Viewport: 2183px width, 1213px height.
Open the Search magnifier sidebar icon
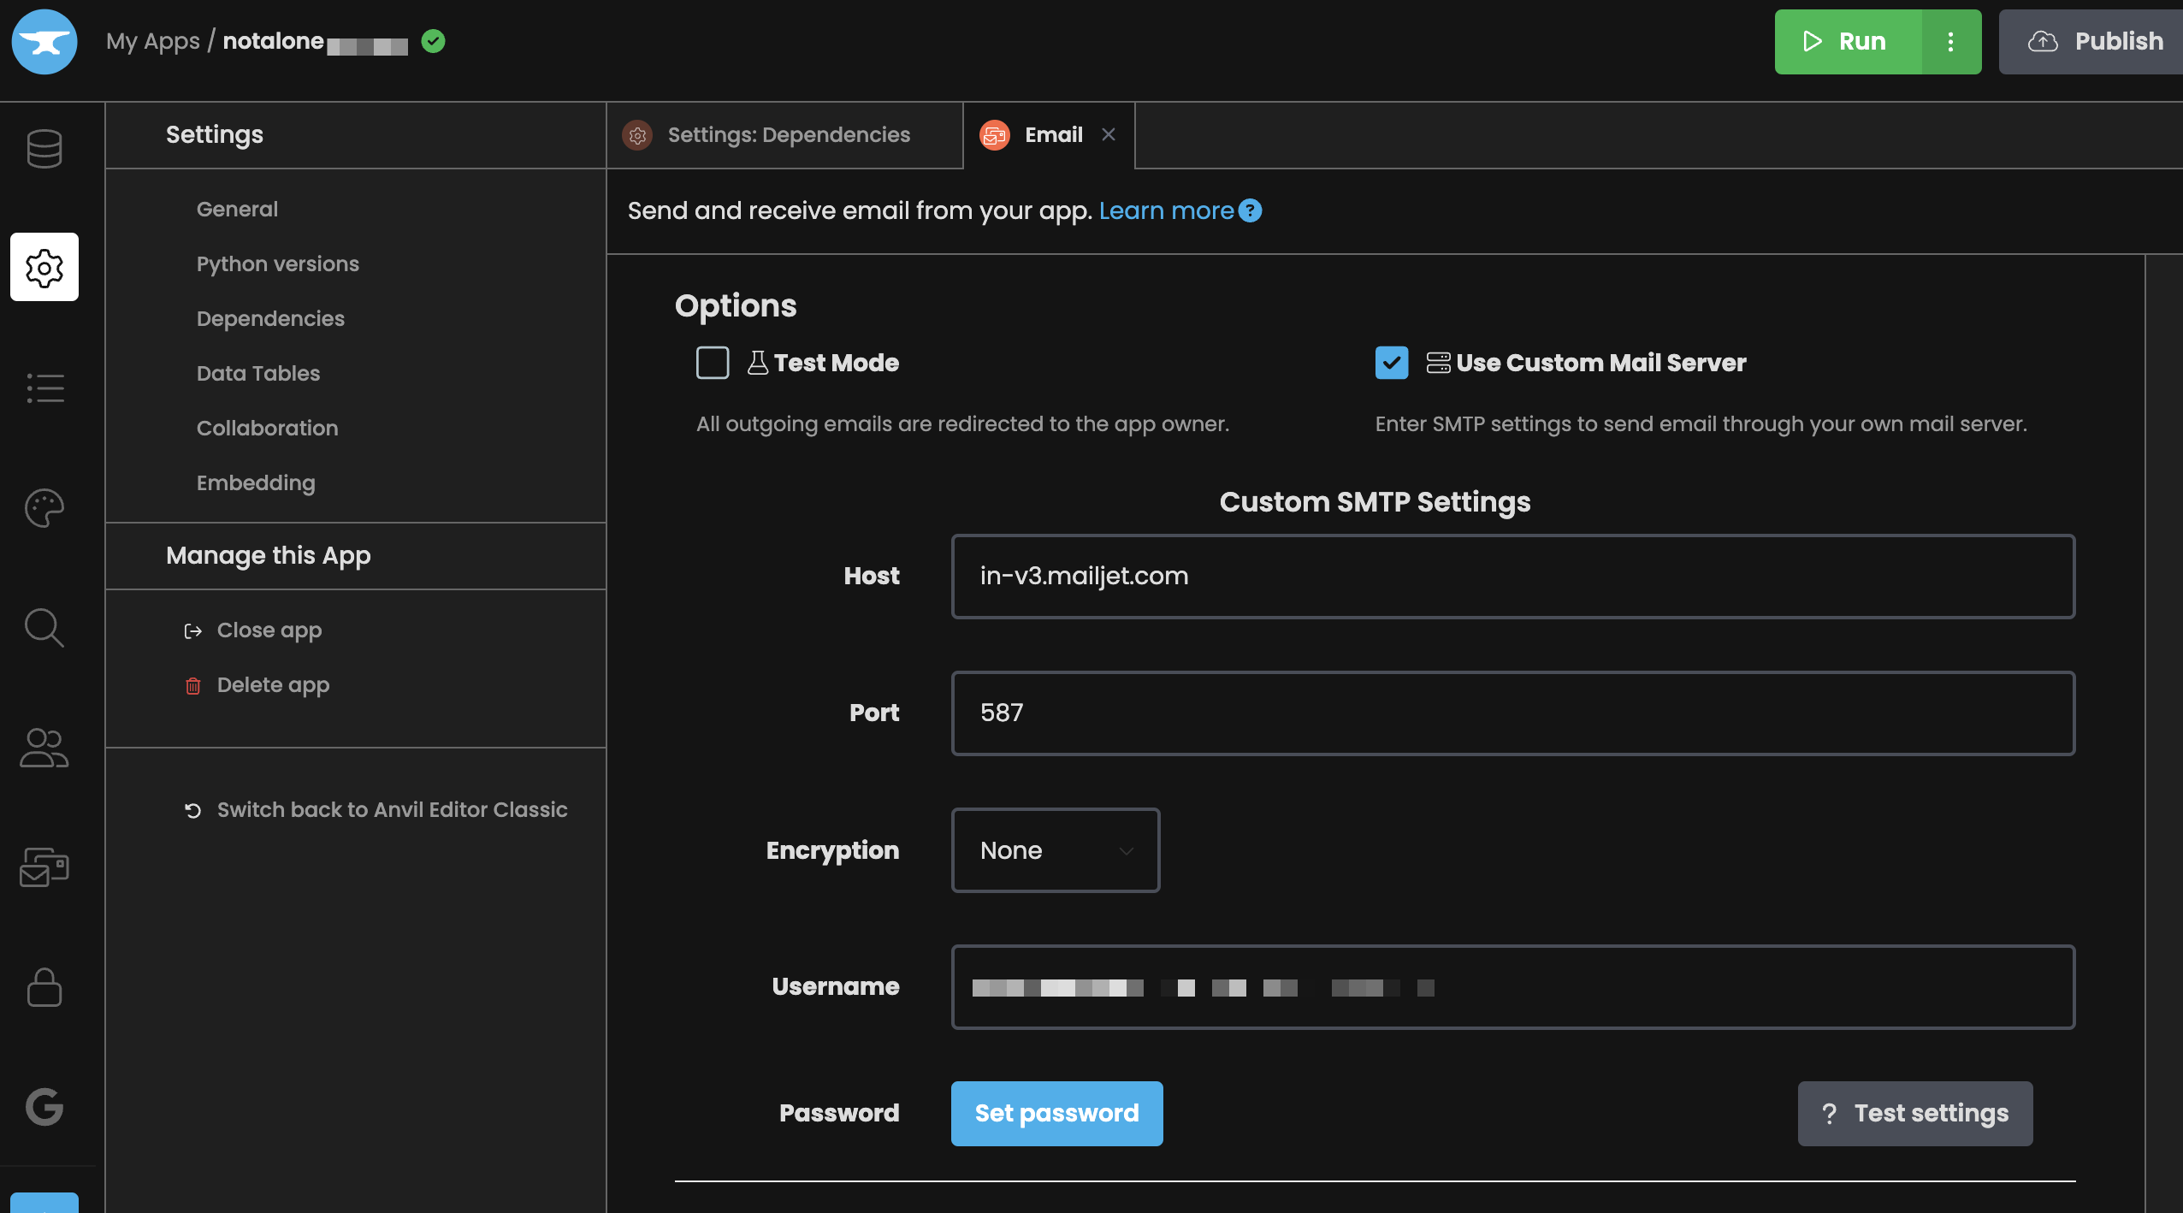[x=44, y=628]
